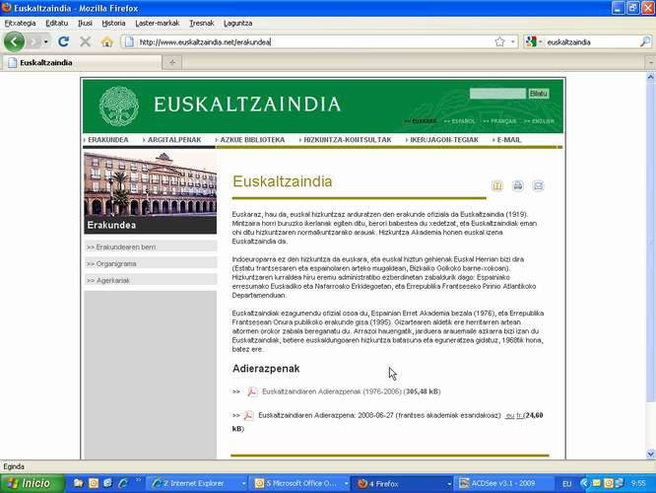Click the tab list dropdown at tab bar end
656x493 pixels.
point(650,63)
